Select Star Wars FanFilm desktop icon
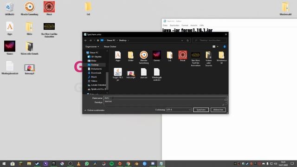The image size is (297, 167). pyautogui.click(x=49, y=30)
